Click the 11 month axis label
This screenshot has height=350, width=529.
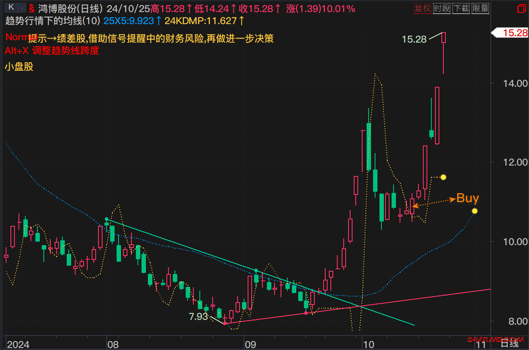click(481, 344)
